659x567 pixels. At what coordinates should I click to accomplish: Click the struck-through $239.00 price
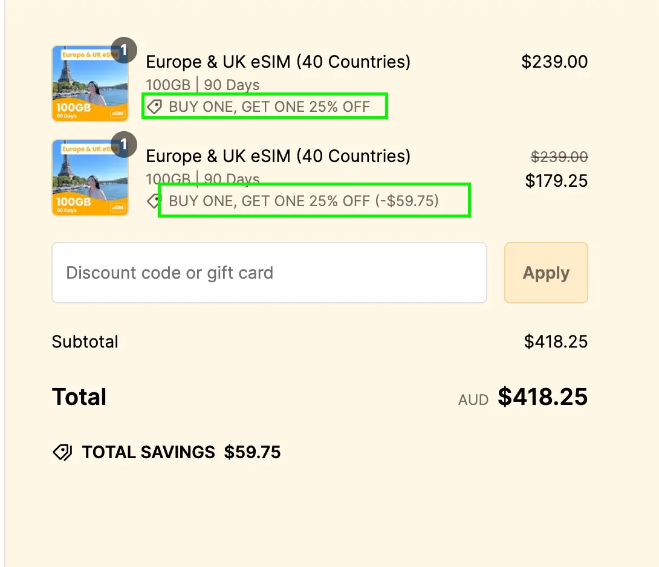pos(559,157)
